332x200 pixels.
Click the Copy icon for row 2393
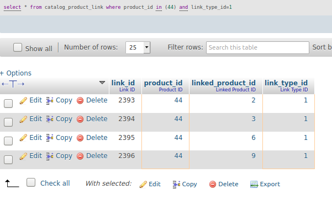pos(50,100)
